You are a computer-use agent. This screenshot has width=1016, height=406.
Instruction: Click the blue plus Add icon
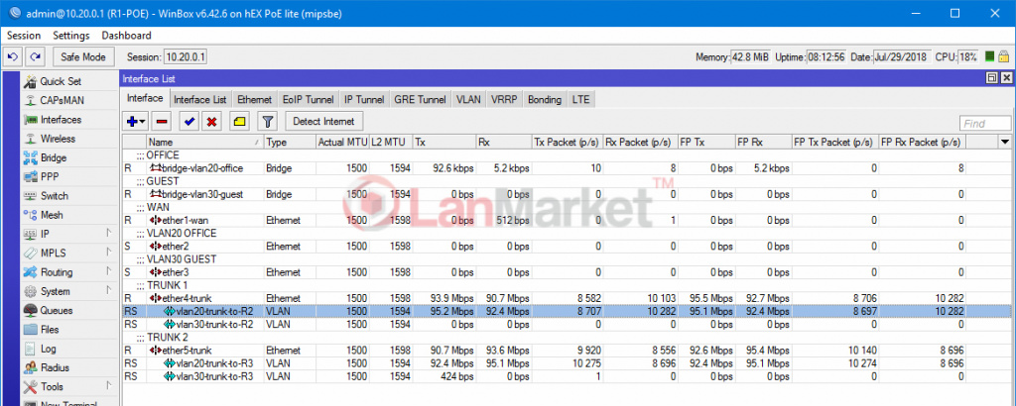(132, 121)
